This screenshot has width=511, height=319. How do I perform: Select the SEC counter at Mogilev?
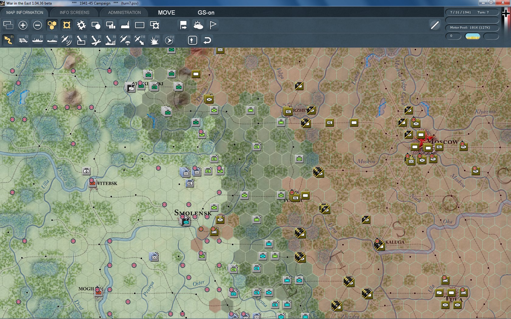point(98,292)
